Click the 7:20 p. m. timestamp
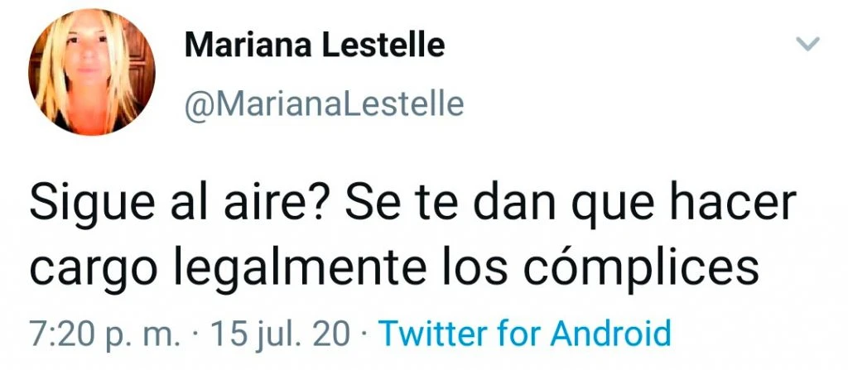 (104, 335)
